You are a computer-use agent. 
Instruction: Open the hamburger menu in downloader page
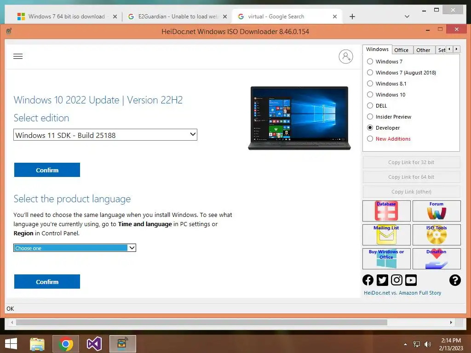(18, 56)
